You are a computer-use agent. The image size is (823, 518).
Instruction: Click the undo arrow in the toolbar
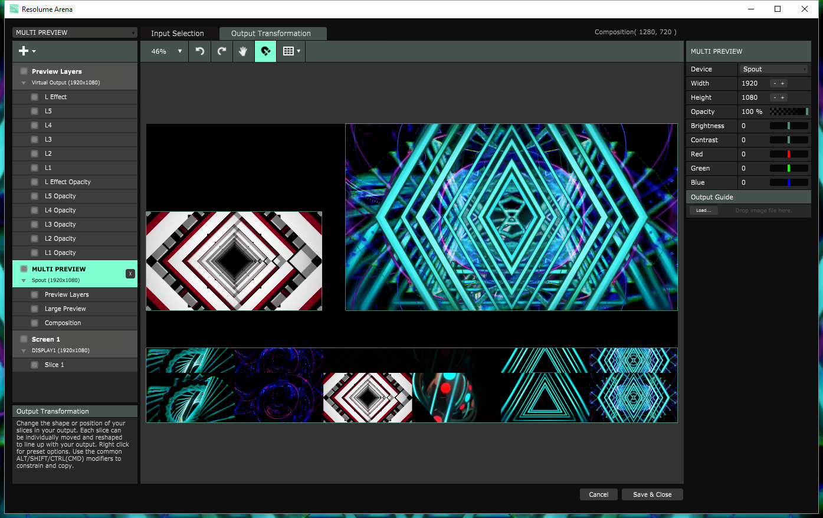[x=200, y=51]
